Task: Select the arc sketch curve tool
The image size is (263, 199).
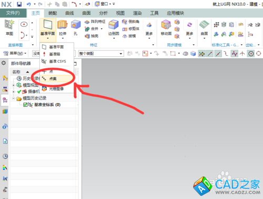Action: click(x=24, y=35)
